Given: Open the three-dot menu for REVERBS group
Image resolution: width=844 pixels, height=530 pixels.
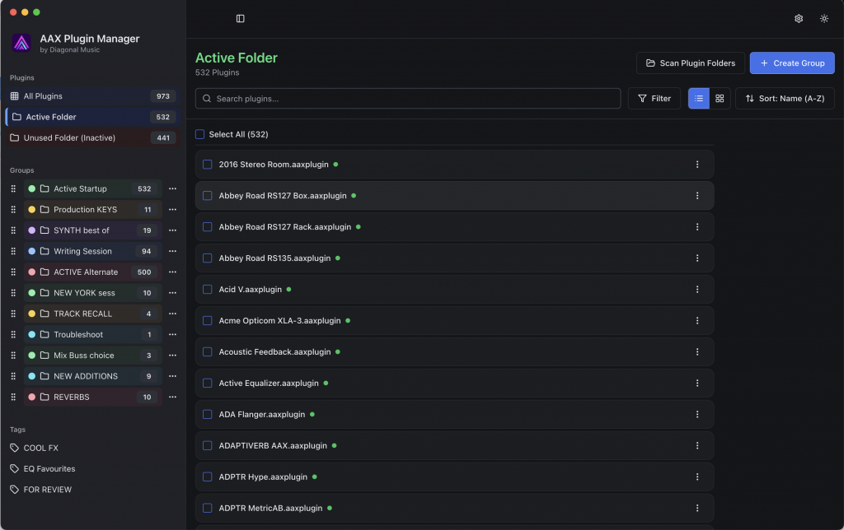Looking at the screenshot, I should (172, 397).
